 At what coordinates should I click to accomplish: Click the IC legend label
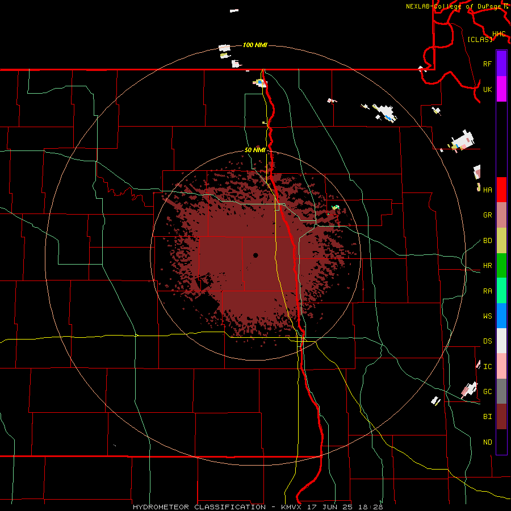click(487, 367)
